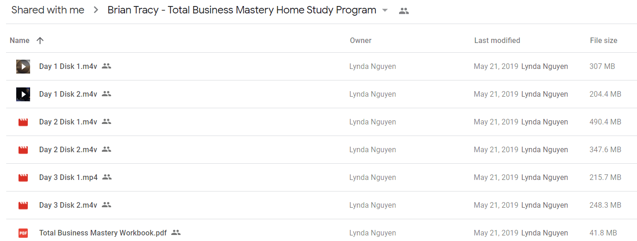
Task: Expand the folder name dropdown arrow in the breadcrumb
Action: coord(385,11)
